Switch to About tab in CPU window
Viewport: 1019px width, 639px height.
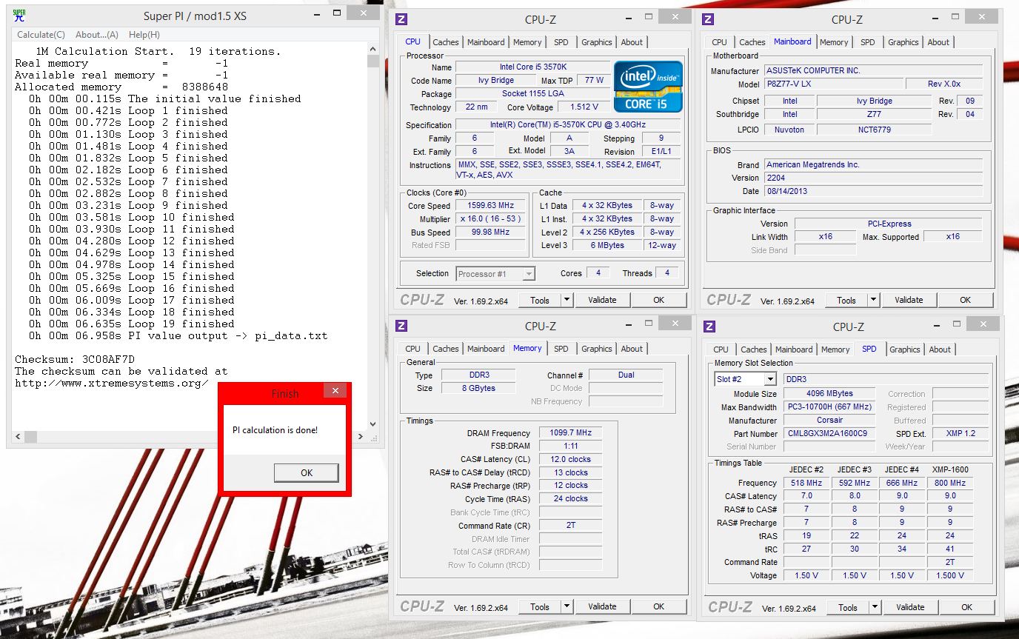pos(632,42)
